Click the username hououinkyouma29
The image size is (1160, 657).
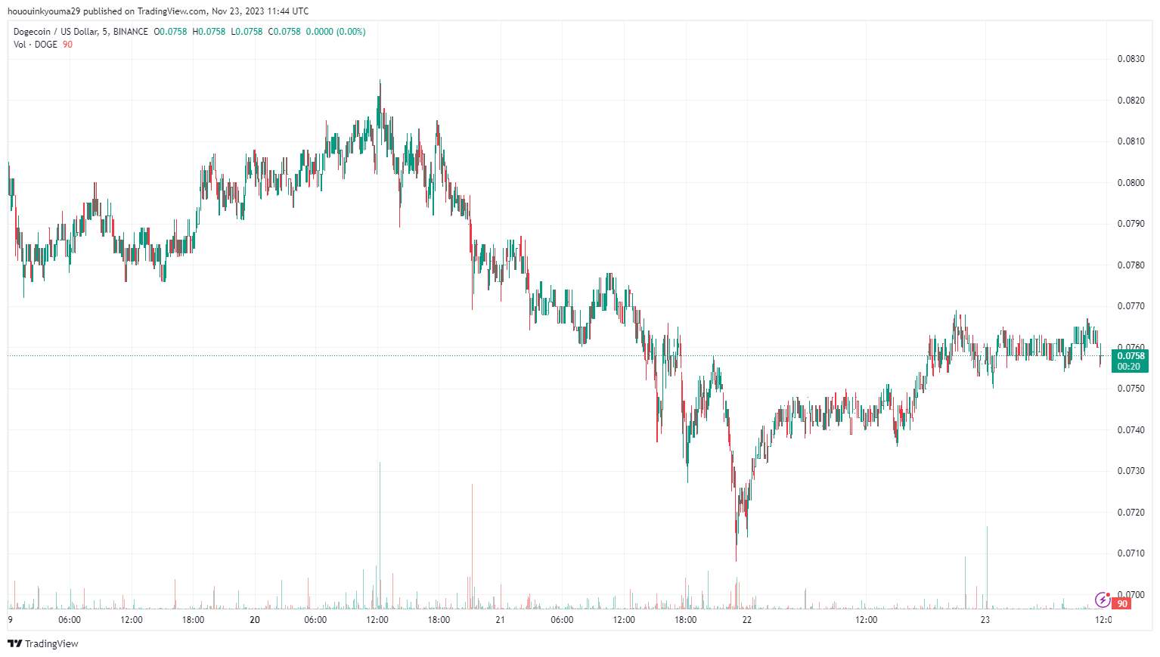44,11
